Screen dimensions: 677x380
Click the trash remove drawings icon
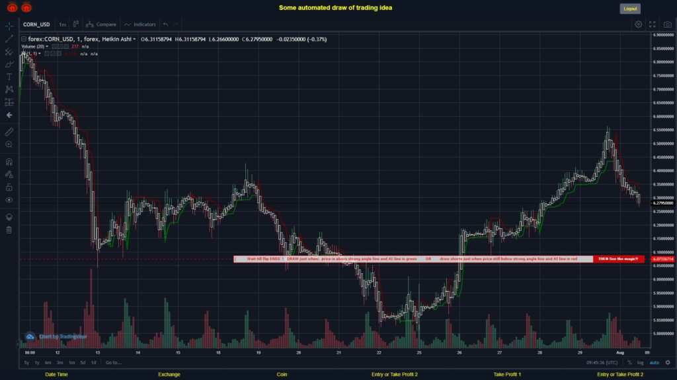tap(9, 230)
